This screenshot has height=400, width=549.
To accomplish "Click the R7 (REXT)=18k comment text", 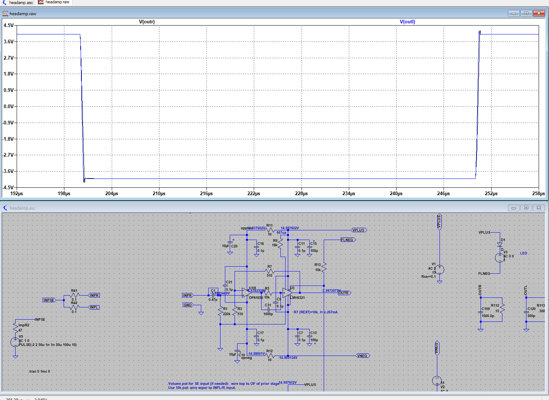I will [316, 312].
